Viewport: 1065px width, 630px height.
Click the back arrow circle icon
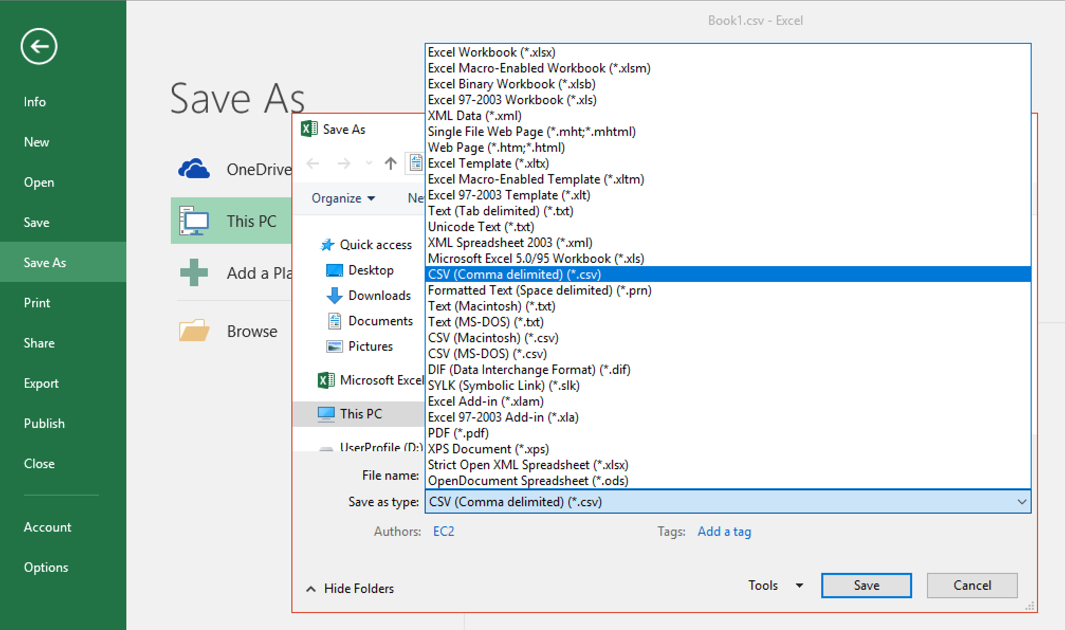pos(39,47)
